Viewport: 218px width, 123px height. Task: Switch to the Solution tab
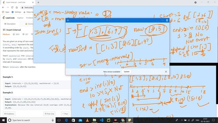pyautogui.click(x=29, y=24)
